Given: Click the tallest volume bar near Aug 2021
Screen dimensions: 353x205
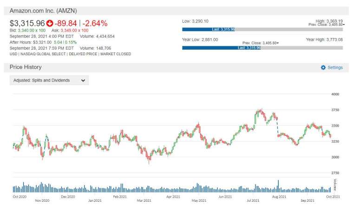Looking at the screenshot, I should 278,186.
